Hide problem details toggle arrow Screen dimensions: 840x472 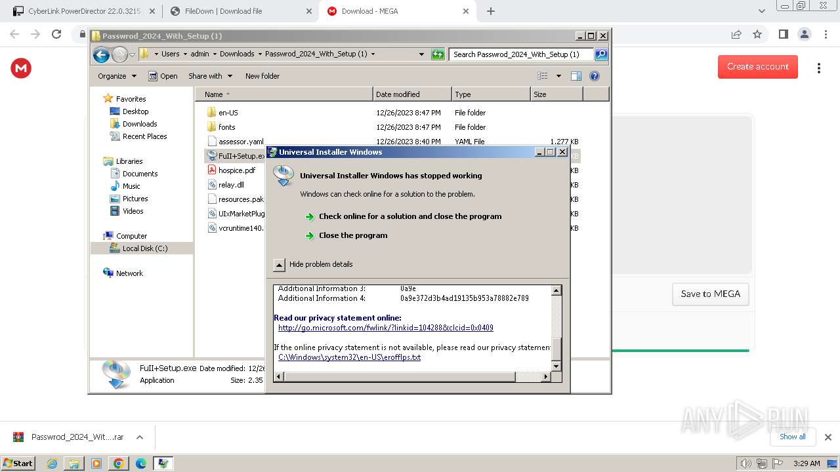coord(279,265)
